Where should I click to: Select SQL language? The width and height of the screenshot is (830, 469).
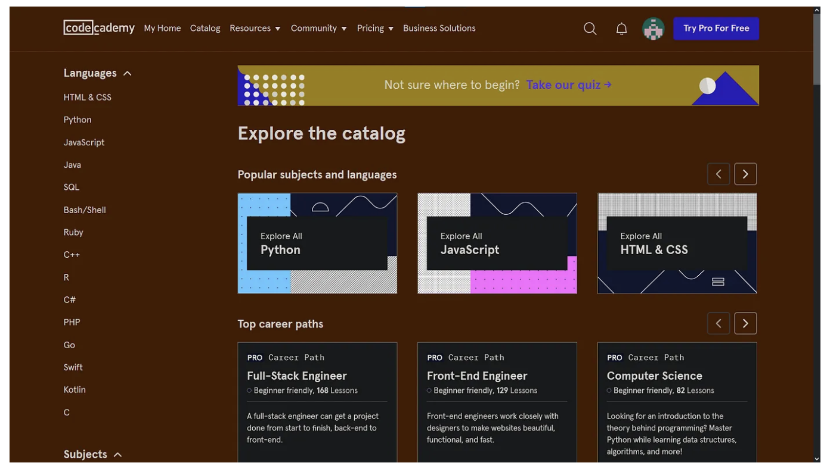[x=72, y=187]
